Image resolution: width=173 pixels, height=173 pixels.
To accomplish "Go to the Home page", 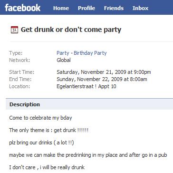I will pyautogui.click(x=61, y=8).
